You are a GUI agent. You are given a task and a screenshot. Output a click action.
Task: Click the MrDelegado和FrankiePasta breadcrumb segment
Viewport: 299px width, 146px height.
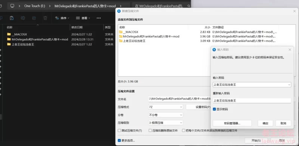[85, 6]
